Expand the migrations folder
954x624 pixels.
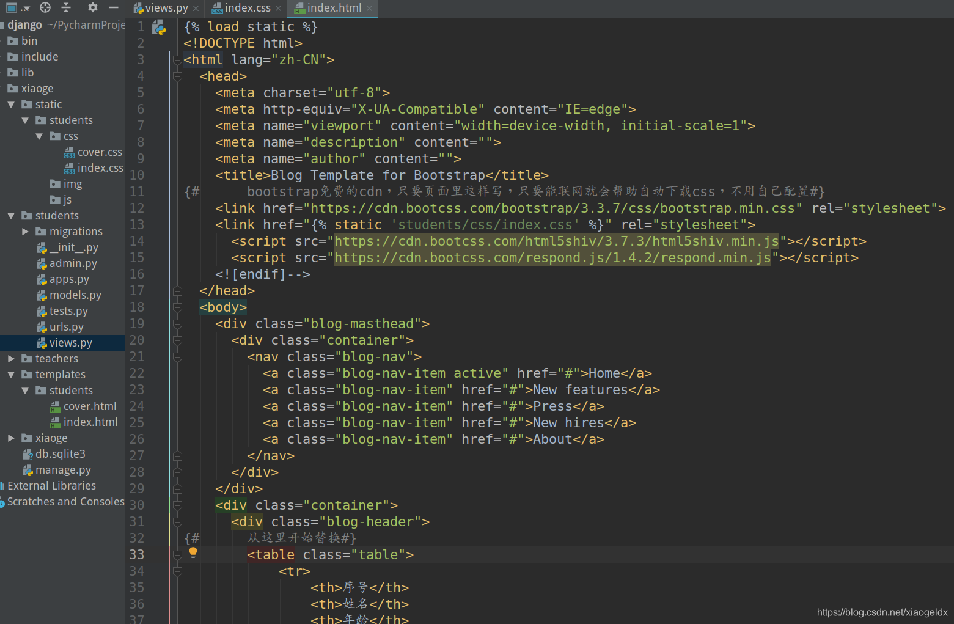tap(25, 232)
